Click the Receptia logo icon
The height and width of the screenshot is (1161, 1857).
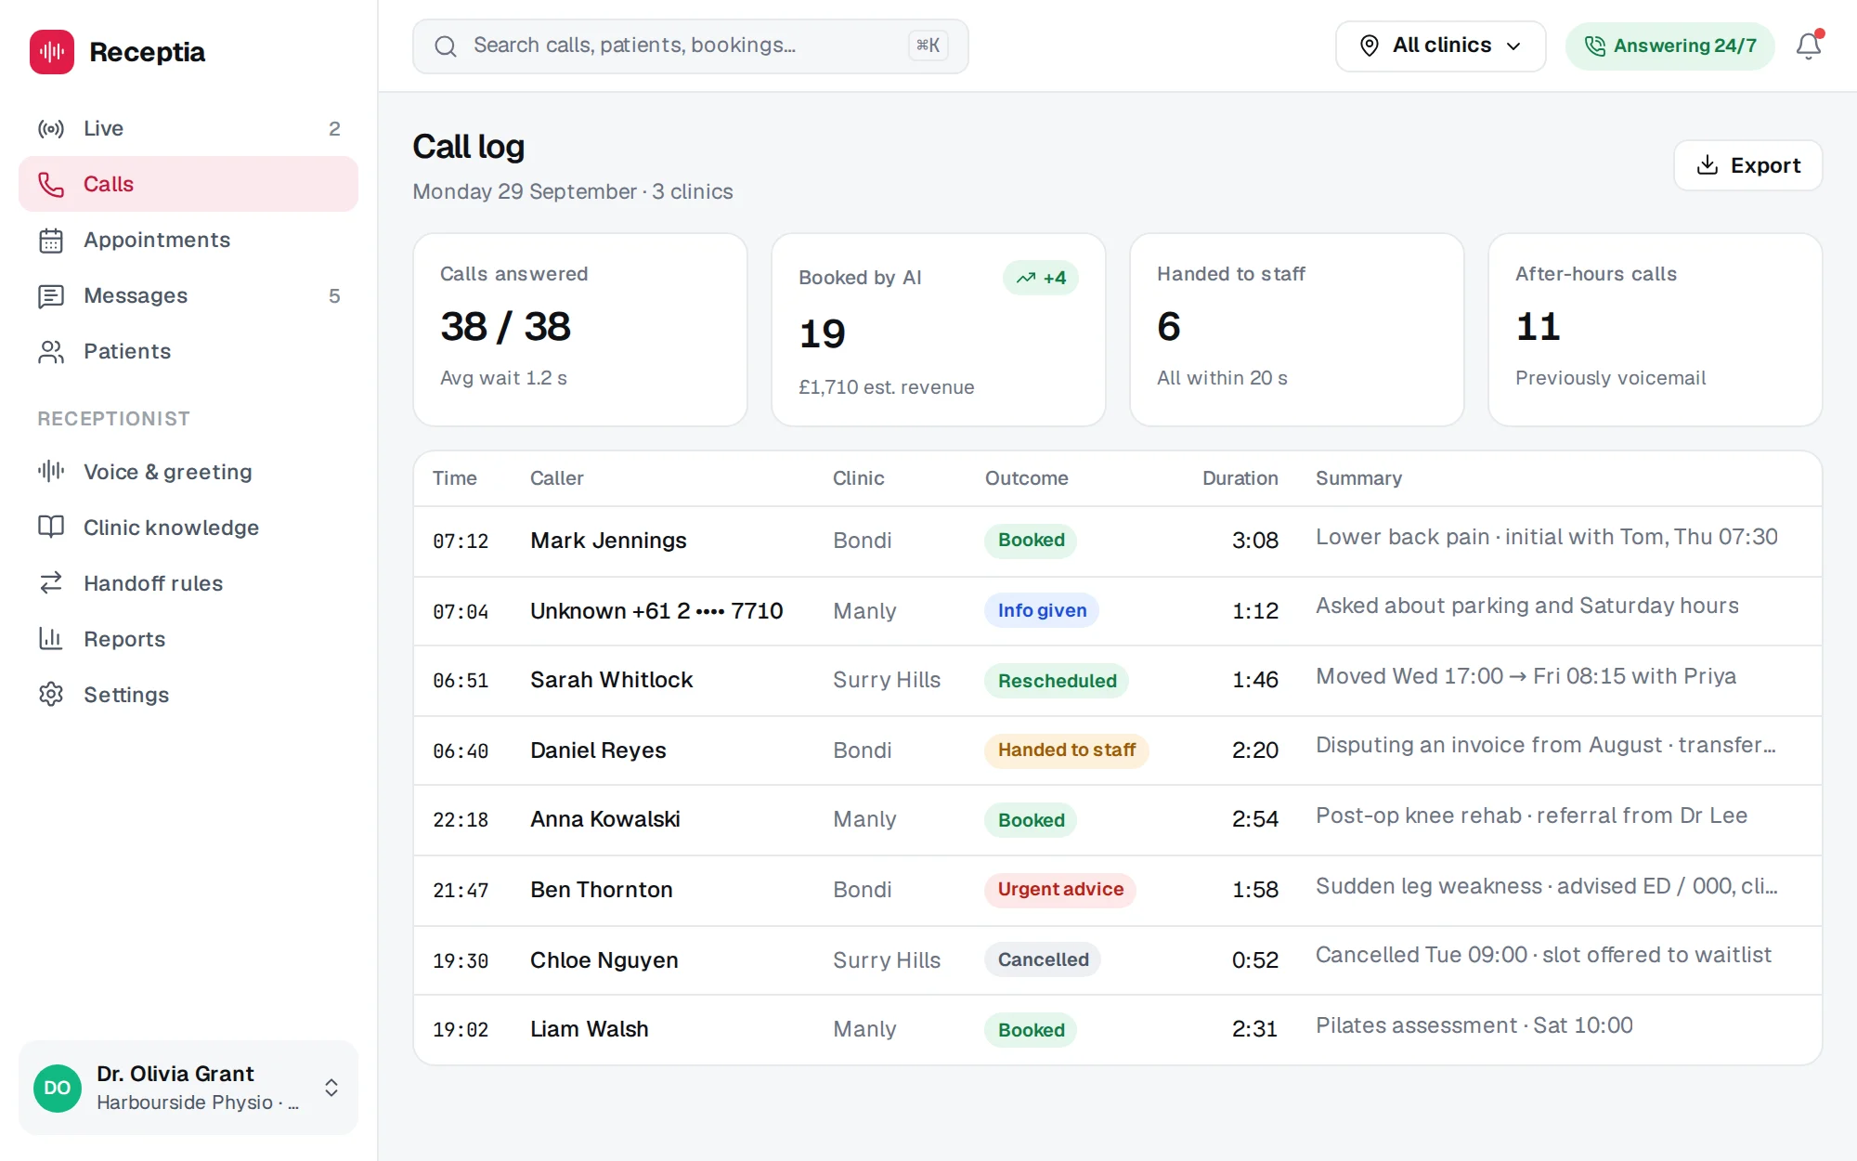(x=52, y=52)
